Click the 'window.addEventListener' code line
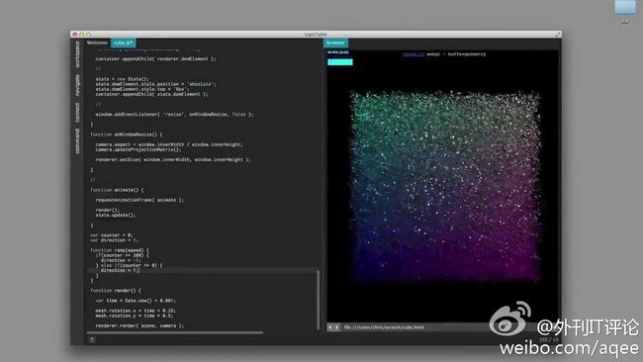 point(174,115)
